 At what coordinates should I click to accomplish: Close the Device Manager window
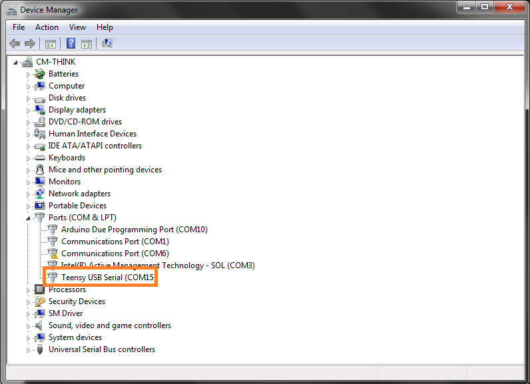click(510, 7)
